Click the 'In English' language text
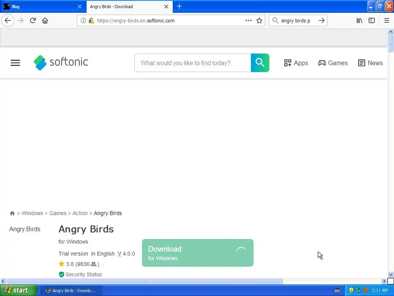The image size is (394, 296). coord(103,254)
